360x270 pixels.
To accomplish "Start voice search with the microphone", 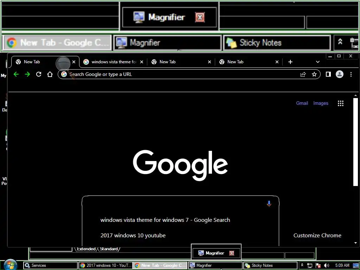I will pyautogui.click(x=269, y=204).
